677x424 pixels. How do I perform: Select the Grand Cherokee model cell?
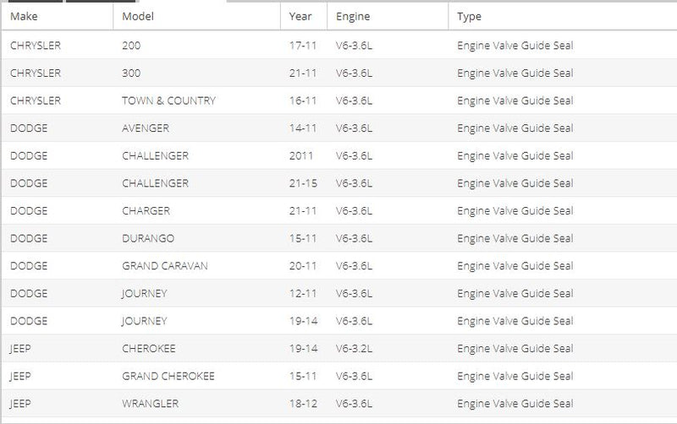coord(168,376)
